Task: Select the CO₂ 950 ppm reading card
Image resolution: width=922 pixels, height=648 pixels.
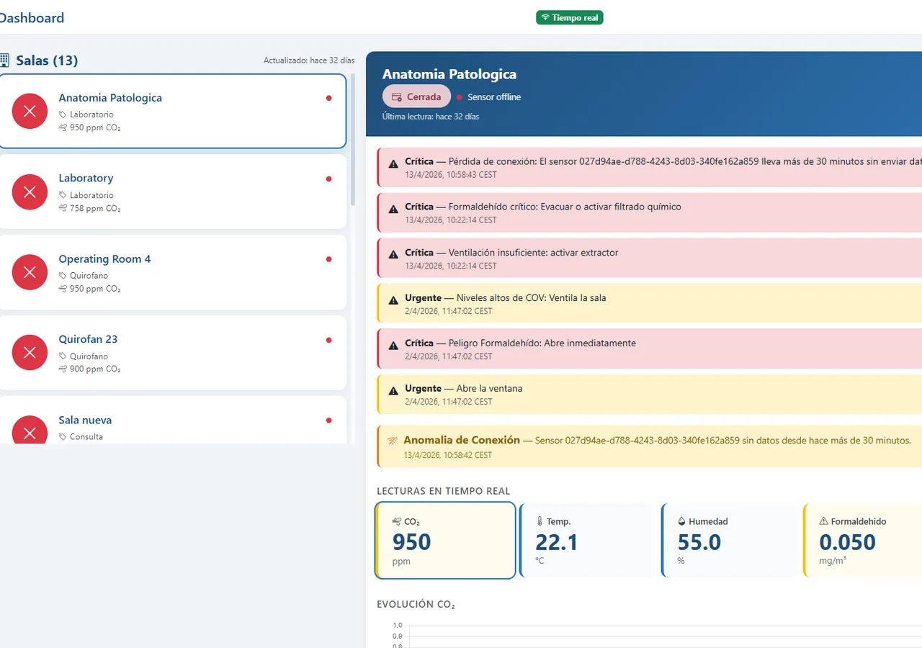Action: tap(446, 541)
